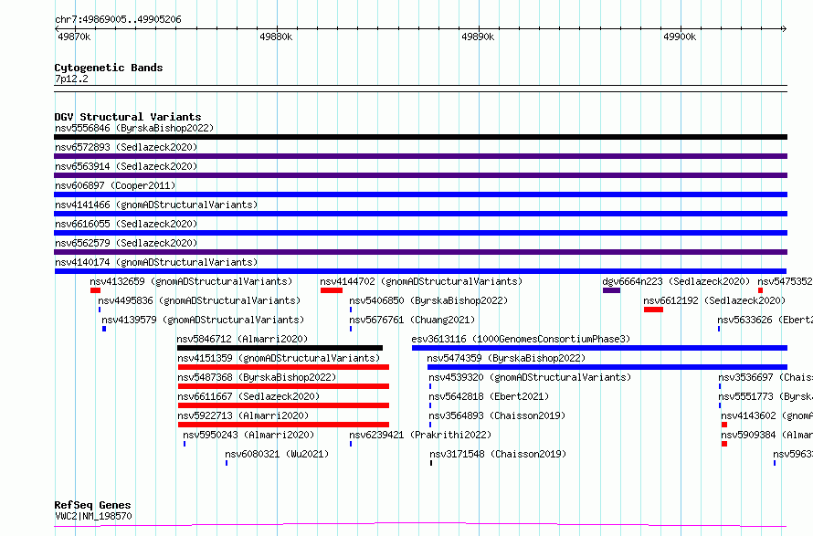Image resolution: width=813 pixels, height=536 pixels.
Task: Select nsv4539320 (gnomADStructuralVariants) label
Action: click(x=530, y=377)
